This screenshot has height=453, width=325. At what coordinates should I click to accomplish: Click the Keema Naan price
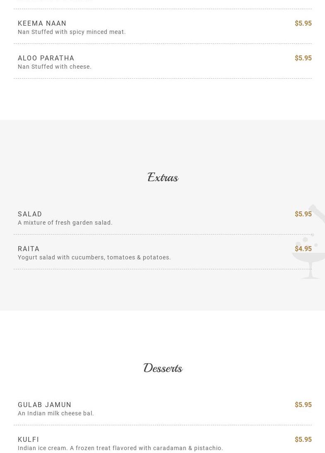pos(303,24)
